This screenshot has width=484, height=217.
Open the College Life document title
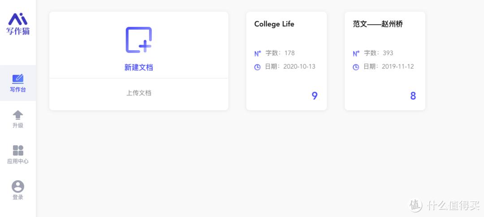point(274,24)
